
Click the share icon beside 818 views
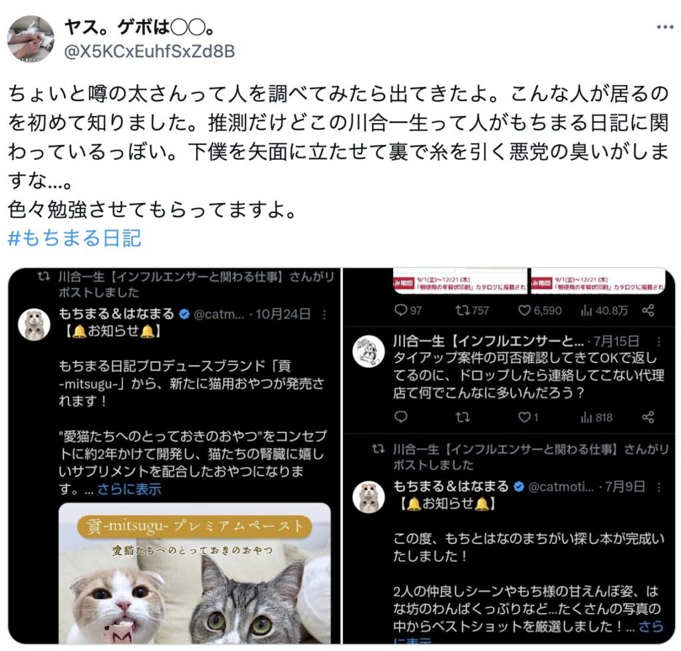(648, 417)
